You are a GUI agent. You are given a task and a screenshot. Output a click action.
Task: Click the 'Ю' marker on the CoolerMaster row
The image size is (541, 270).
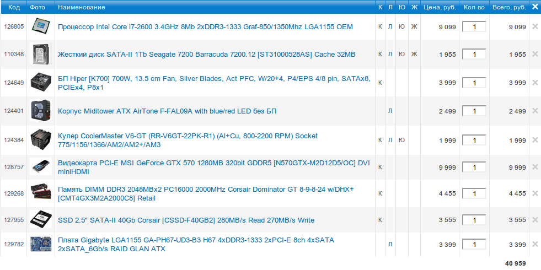401,140
